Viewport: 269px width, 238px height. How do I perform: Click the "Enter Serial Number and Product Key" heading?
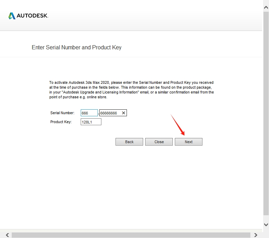tap(77, 47)
